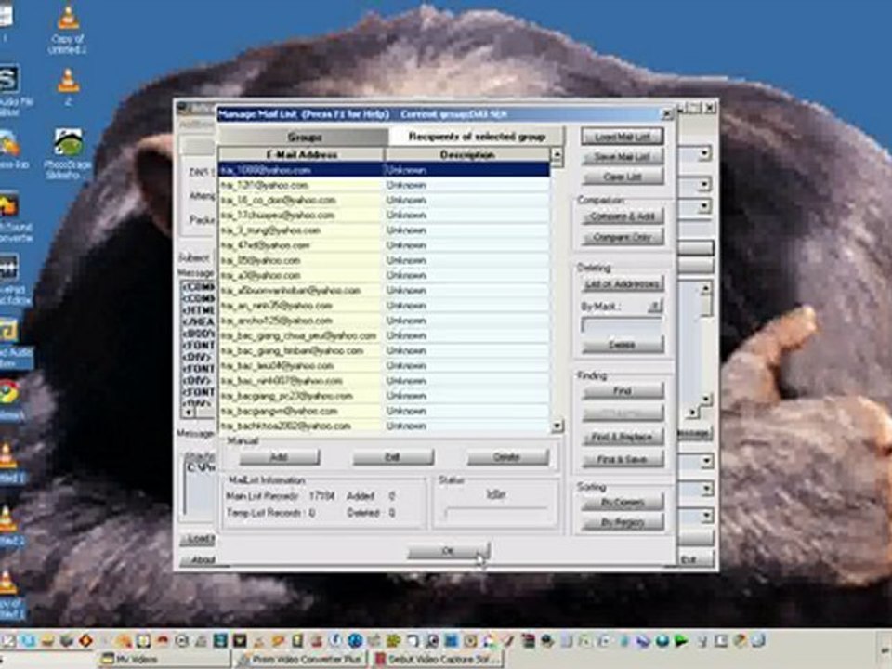Viewport: 892px width, 669px height.
Task: Select row hai_3_trung@yahoo.com
Action: [384, 230]
